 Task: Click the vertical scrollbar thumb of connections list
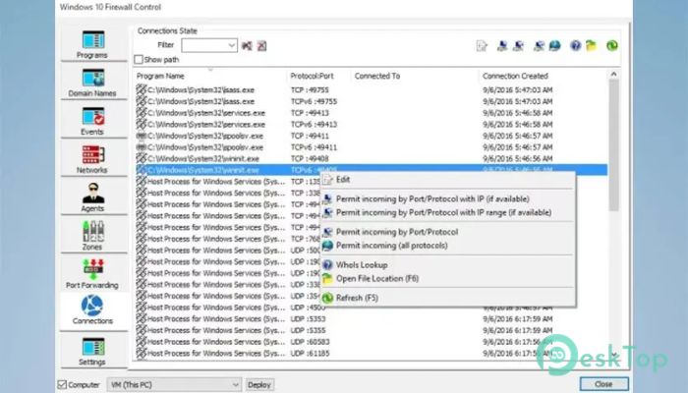pyautogui.click(x=613, y=144)
